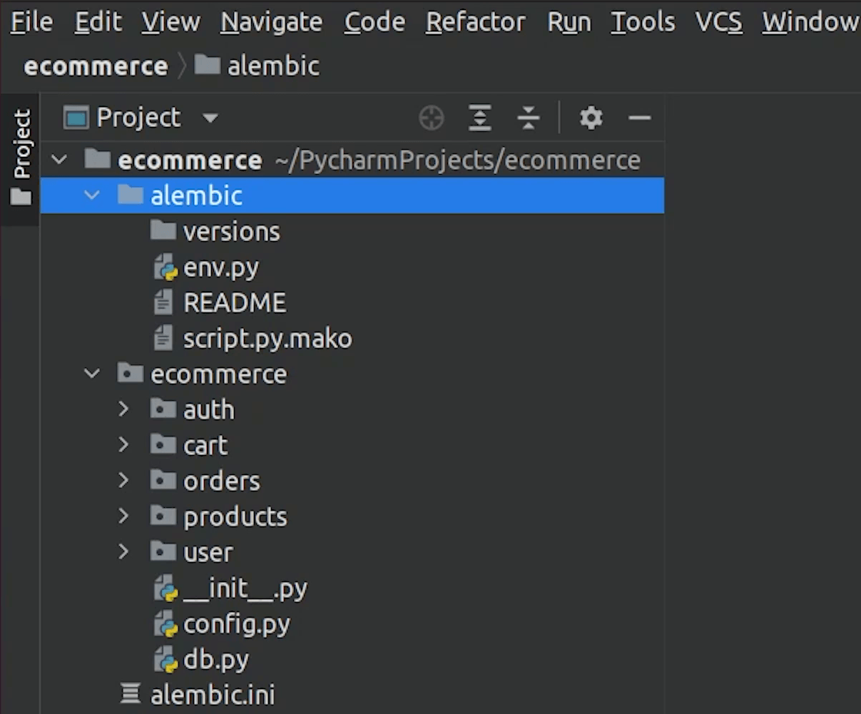Click the Expand All icon in Project toolbar
This screenshot has height=714, width=861.
480,118
